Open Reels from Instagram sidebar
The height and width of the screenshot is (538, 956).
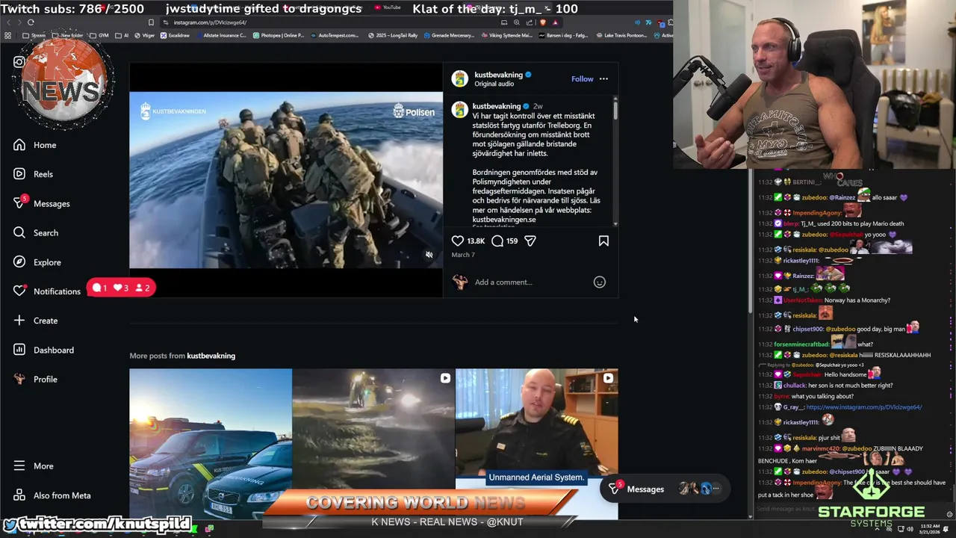click(x=34, y=174)
